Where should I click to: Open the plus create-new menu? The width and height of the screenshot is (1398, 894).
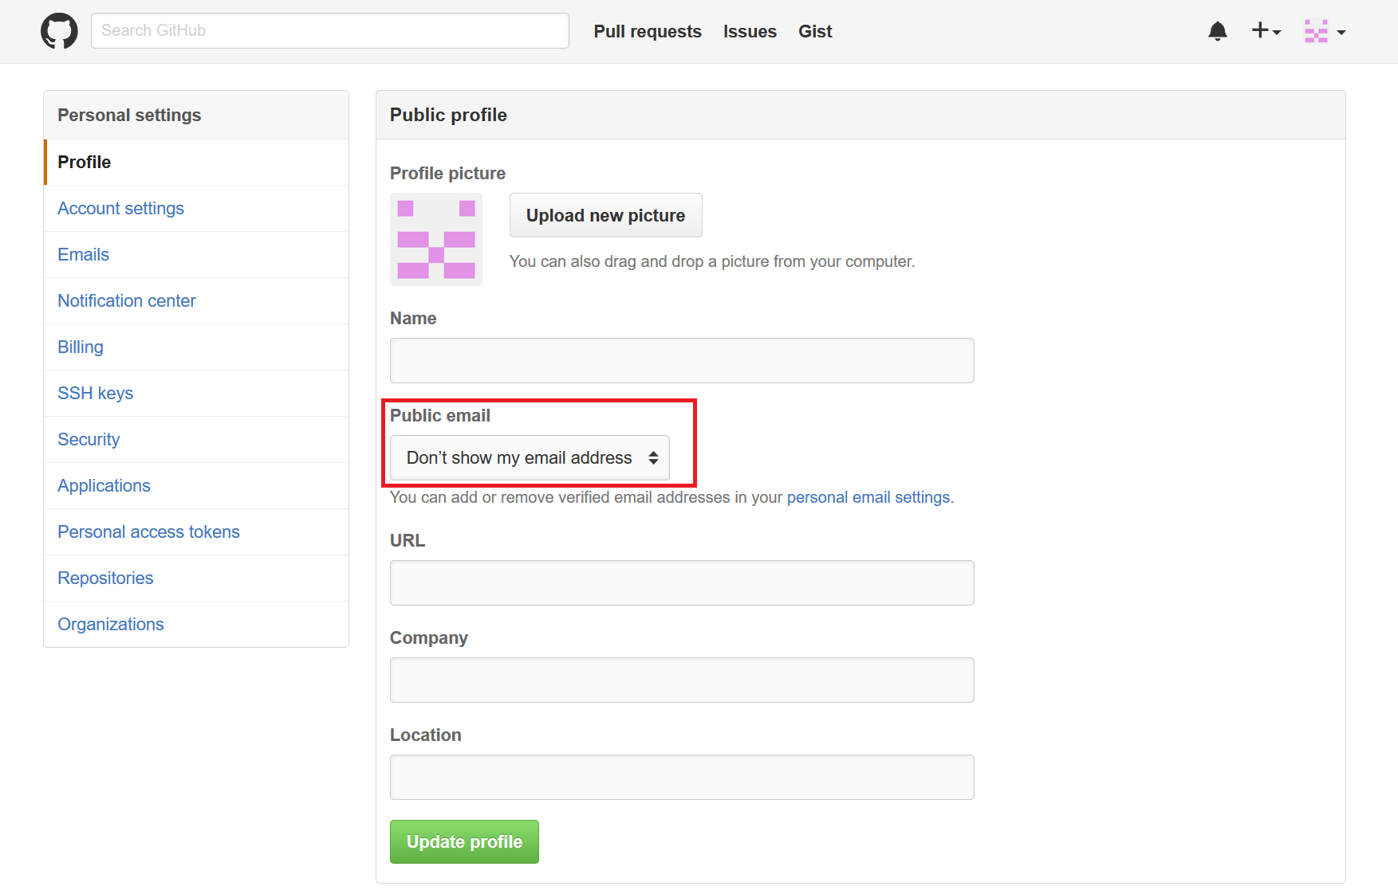tap(1266, 31)
